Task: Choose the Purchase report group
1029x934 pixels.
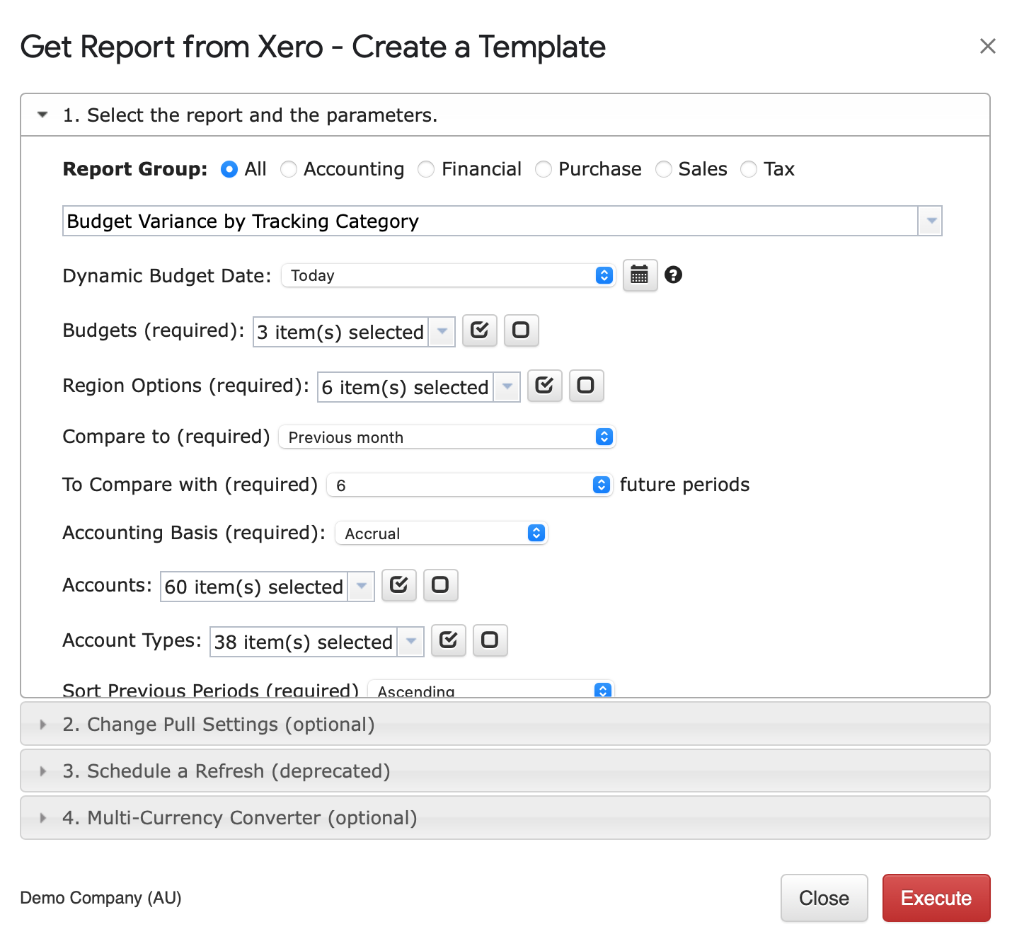Action: [544, 170]
